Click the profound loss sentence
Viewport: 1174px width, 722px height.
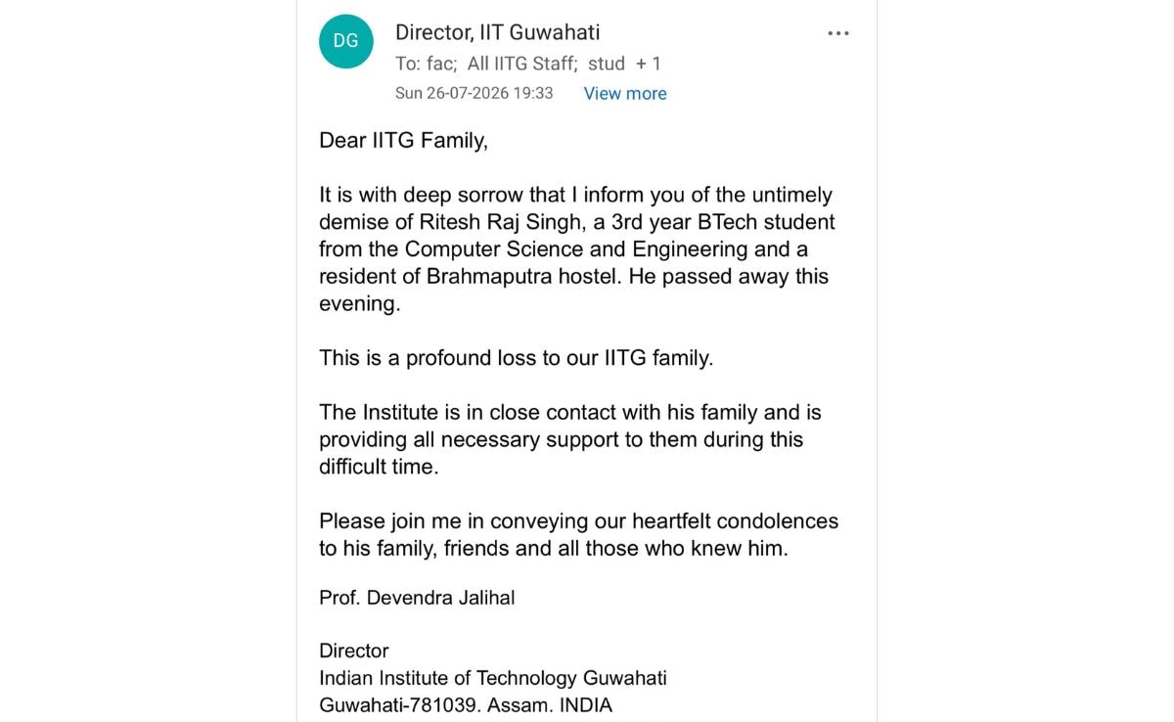pyautogui.click(x=517, y=358)
